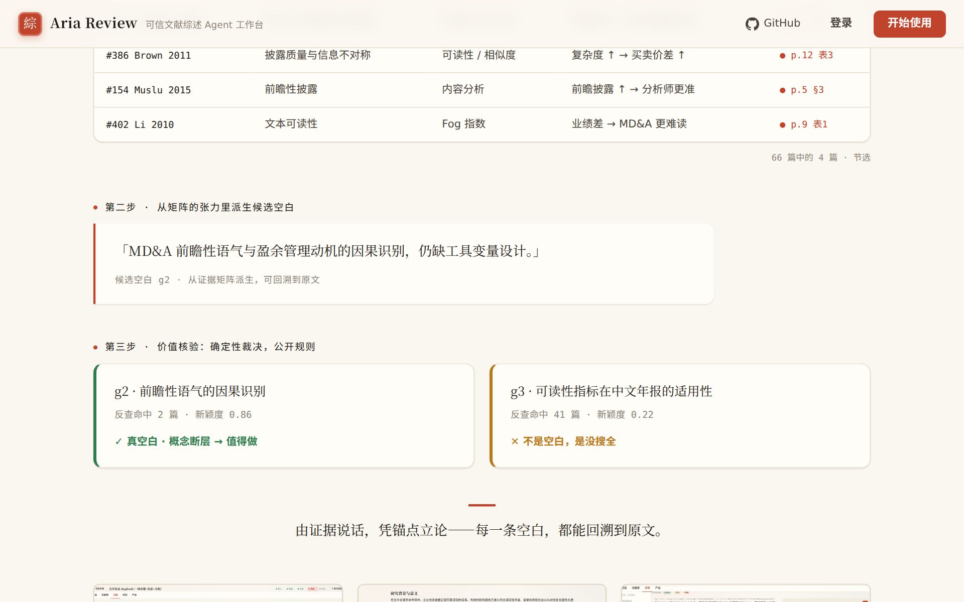
Task: Click the 由证据说话 tagline
Action: (481, 530)
